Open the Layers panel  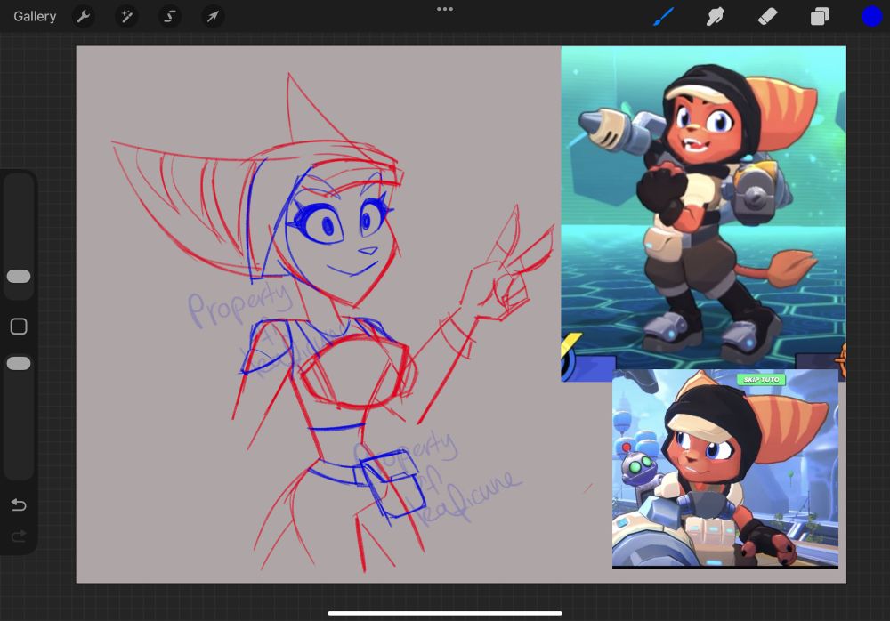pyautogui.click(x=819, y=17)
